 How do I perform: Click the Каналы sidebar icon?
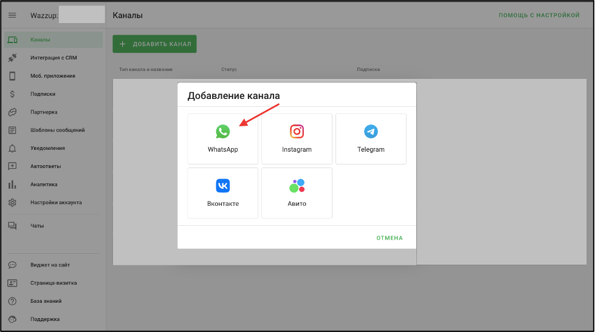pos(12,40)
